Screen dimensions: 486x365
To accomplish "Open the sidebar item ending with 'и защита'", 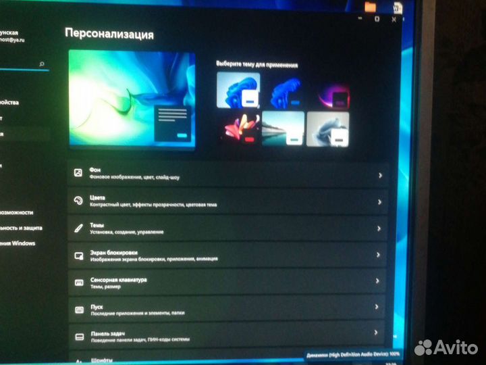I will click(x=21, y=228).
